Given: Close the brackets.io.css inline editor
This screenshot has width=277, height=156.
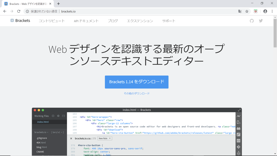Looking at the screenshot, I should coord(71,138).
